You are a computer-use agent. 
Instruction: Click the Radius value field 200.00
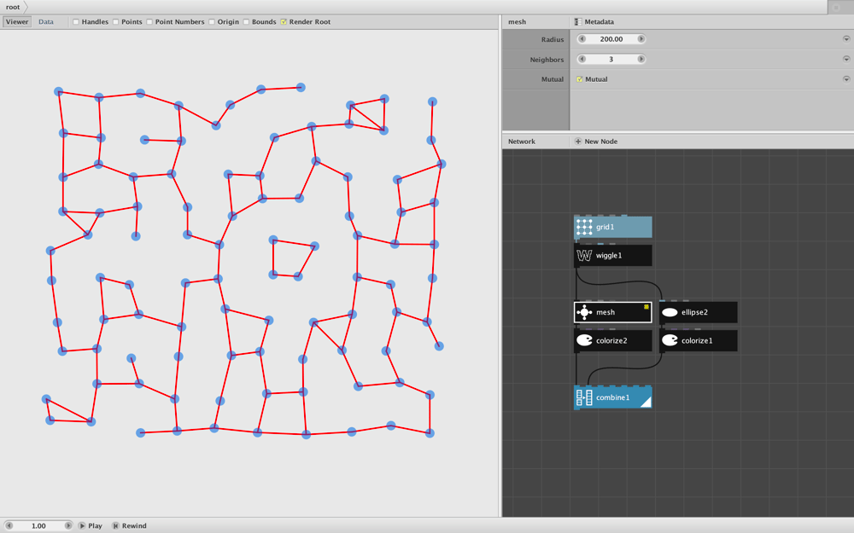click(x=611, y=39)
